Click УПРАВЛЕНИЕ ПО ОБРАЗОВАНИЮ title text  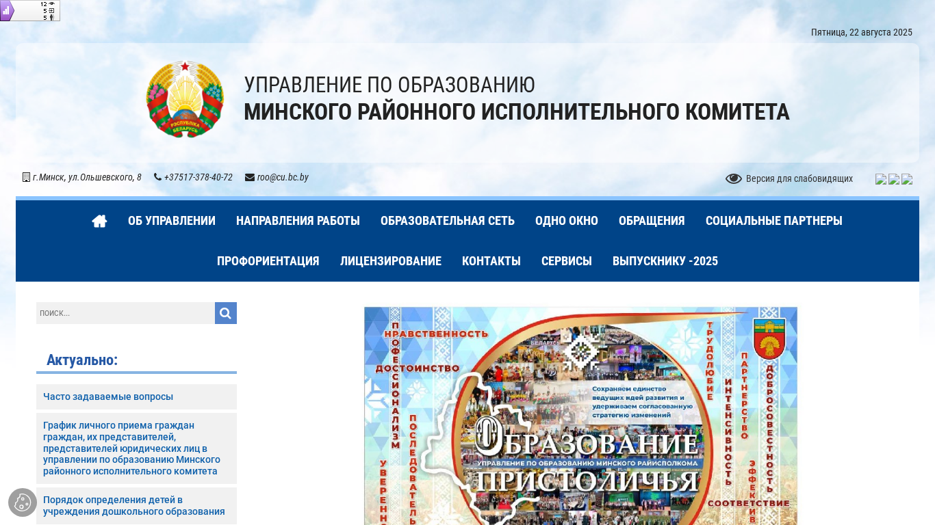click(389, 85)
